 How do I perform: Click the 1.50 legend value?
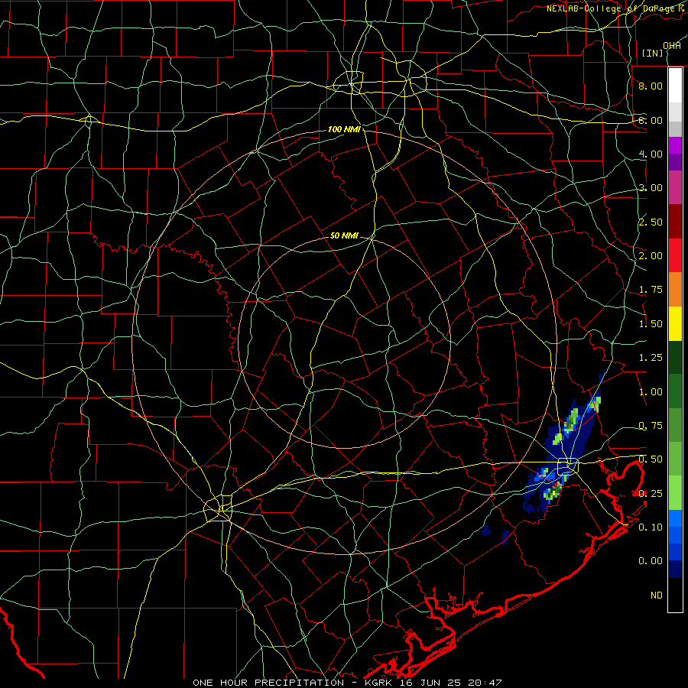(x=651, y=324)
